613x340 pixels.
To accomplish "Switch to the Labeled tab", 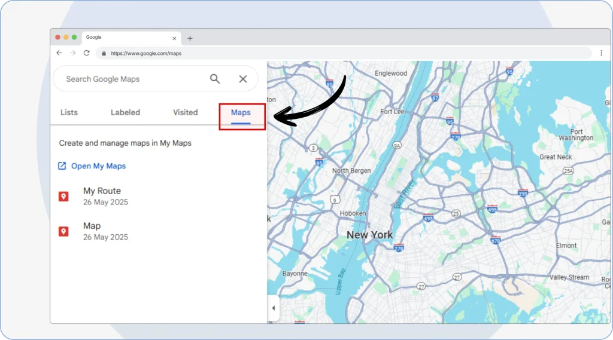I will coord(125,112).
